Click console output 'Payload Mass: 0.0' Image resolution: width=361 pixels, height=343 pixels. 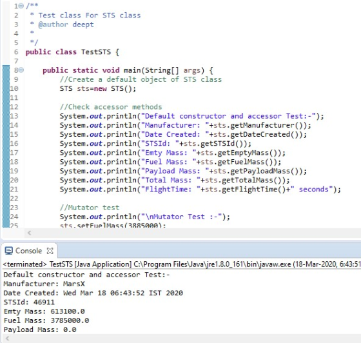40,329
